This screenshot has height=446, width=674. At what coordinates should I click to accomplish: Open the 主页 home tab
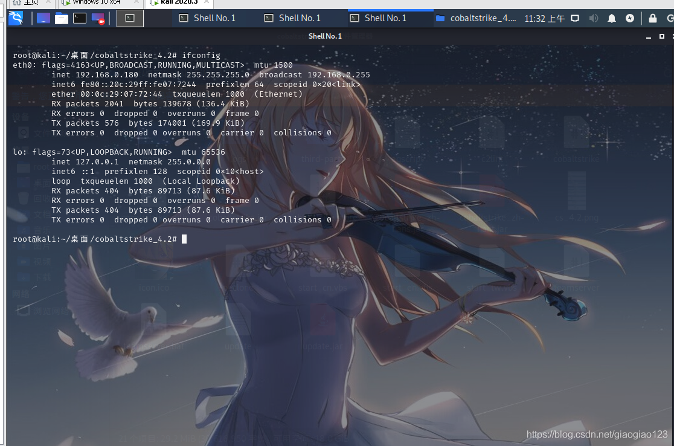click(31, 2)
